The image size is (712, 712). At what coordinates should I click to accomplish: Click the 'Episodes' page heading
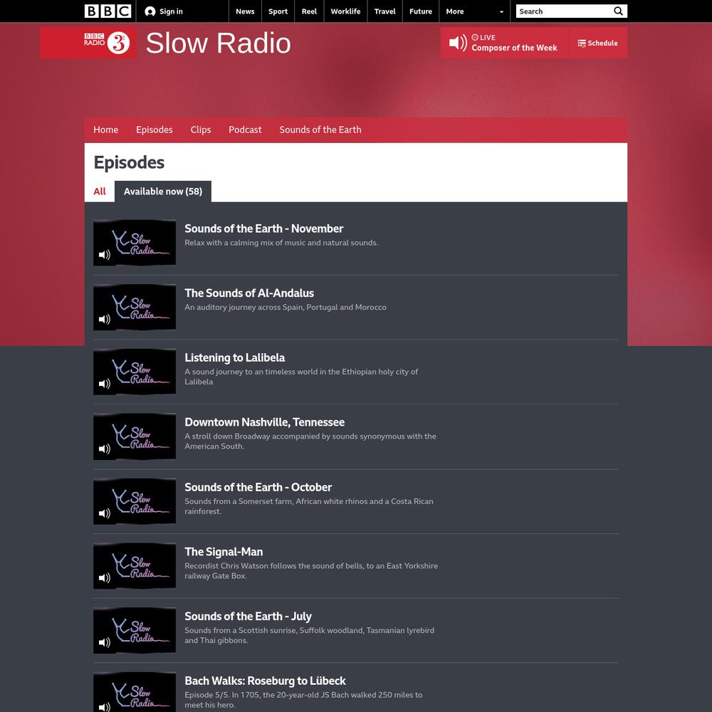129,162
